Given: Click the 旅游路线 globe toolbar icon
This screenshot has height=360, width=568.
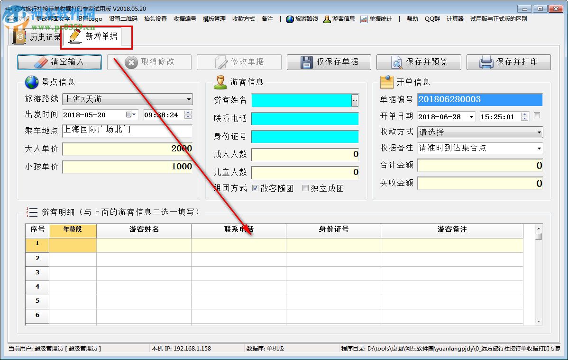Looking at the screenshot, I should point(290,19).
